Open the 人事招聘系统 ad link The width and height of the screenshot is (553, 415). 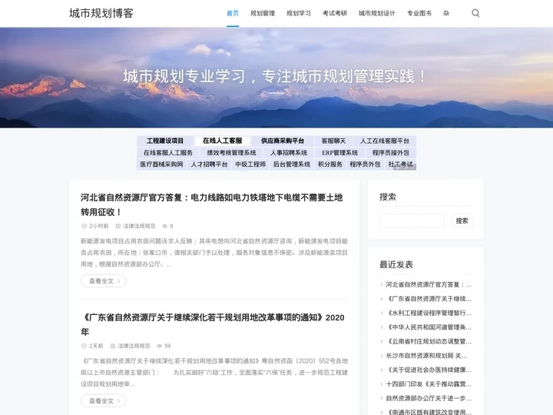pos(289,153)
